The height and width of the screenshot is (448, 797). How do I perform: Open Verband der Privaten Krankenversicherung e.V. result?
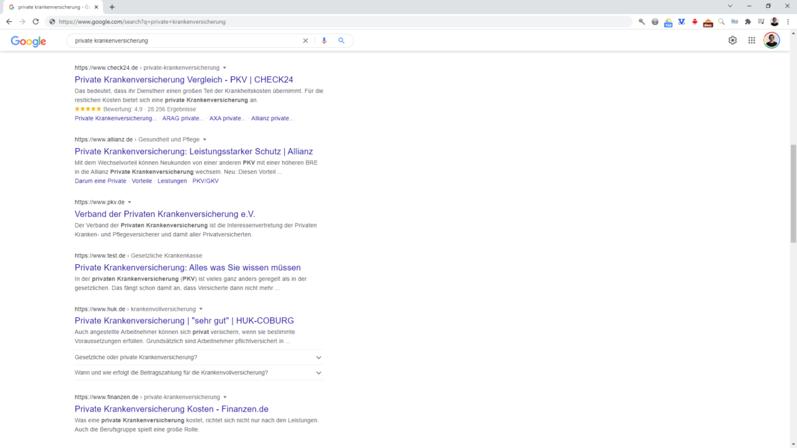tap(165, 214)
